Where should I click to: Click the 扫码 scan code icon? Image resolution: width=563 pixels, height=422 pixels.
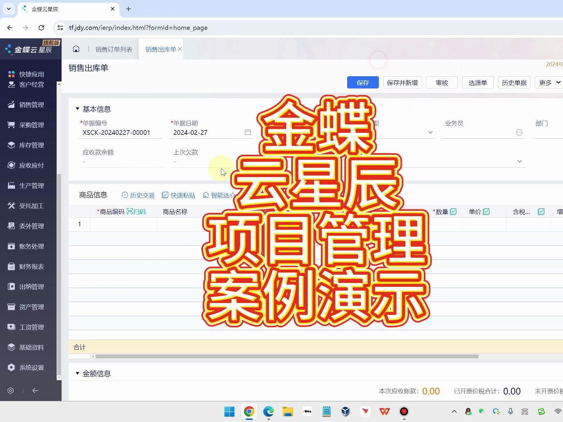pyautogui.click(x=136, y=212)
